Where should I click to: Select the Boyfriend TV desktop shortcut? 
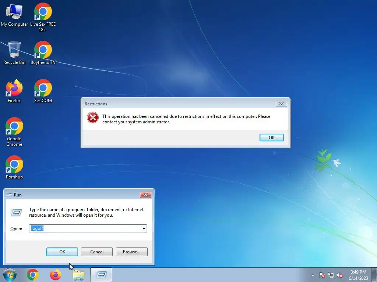(43, 53)
